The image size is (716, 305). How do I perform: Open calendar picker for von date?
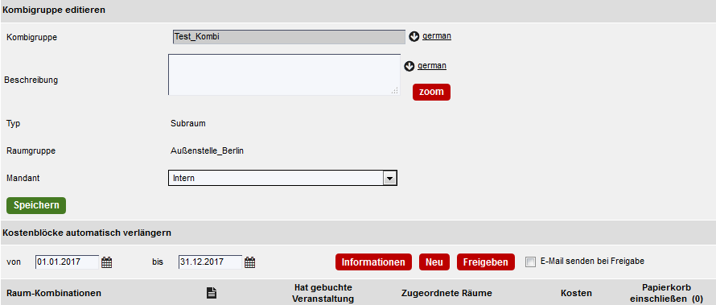[x=106, y=262]
